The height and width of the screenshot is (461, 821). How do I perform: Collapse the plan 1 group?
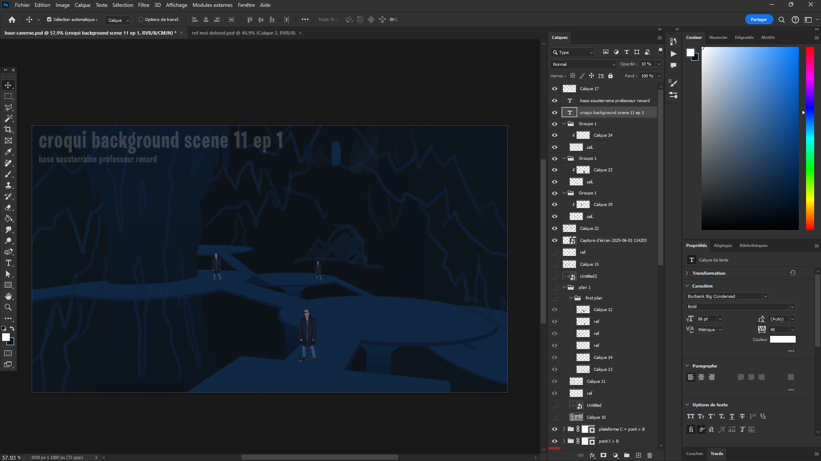click(564, 288)
